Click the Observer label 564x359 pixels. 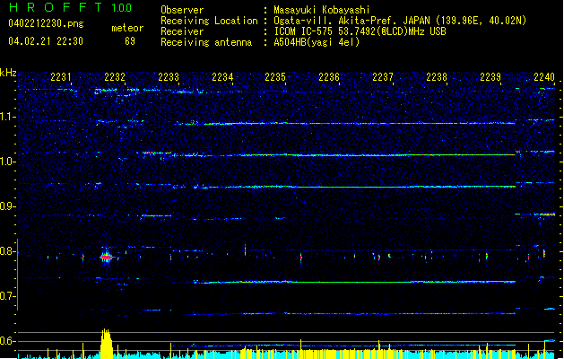tap(182, 10)
